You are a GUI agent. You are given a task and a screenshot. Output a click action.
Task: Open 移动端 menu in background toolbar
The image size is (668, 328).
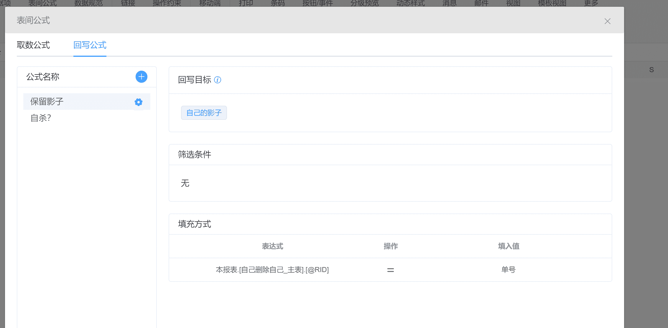click(x=210, y=3)
